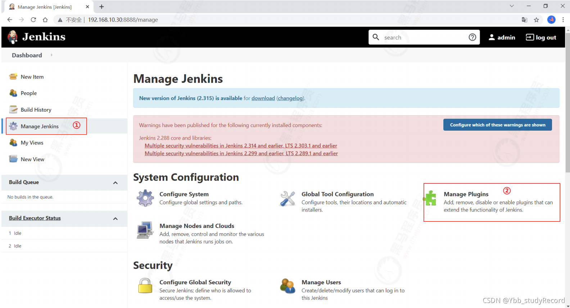This screenshot has width=570, height=308.
Task: Click Configure System title
Action: click(x=184, y=194)
